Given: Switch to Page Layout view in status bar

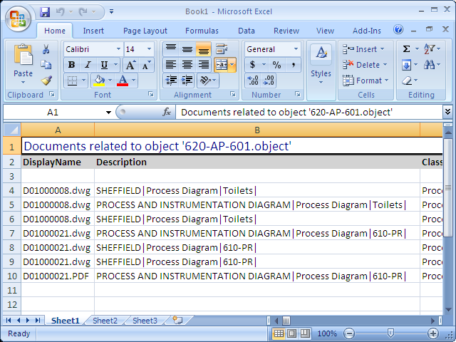Looking at the screenshot, I should click(x=291, y=333).
